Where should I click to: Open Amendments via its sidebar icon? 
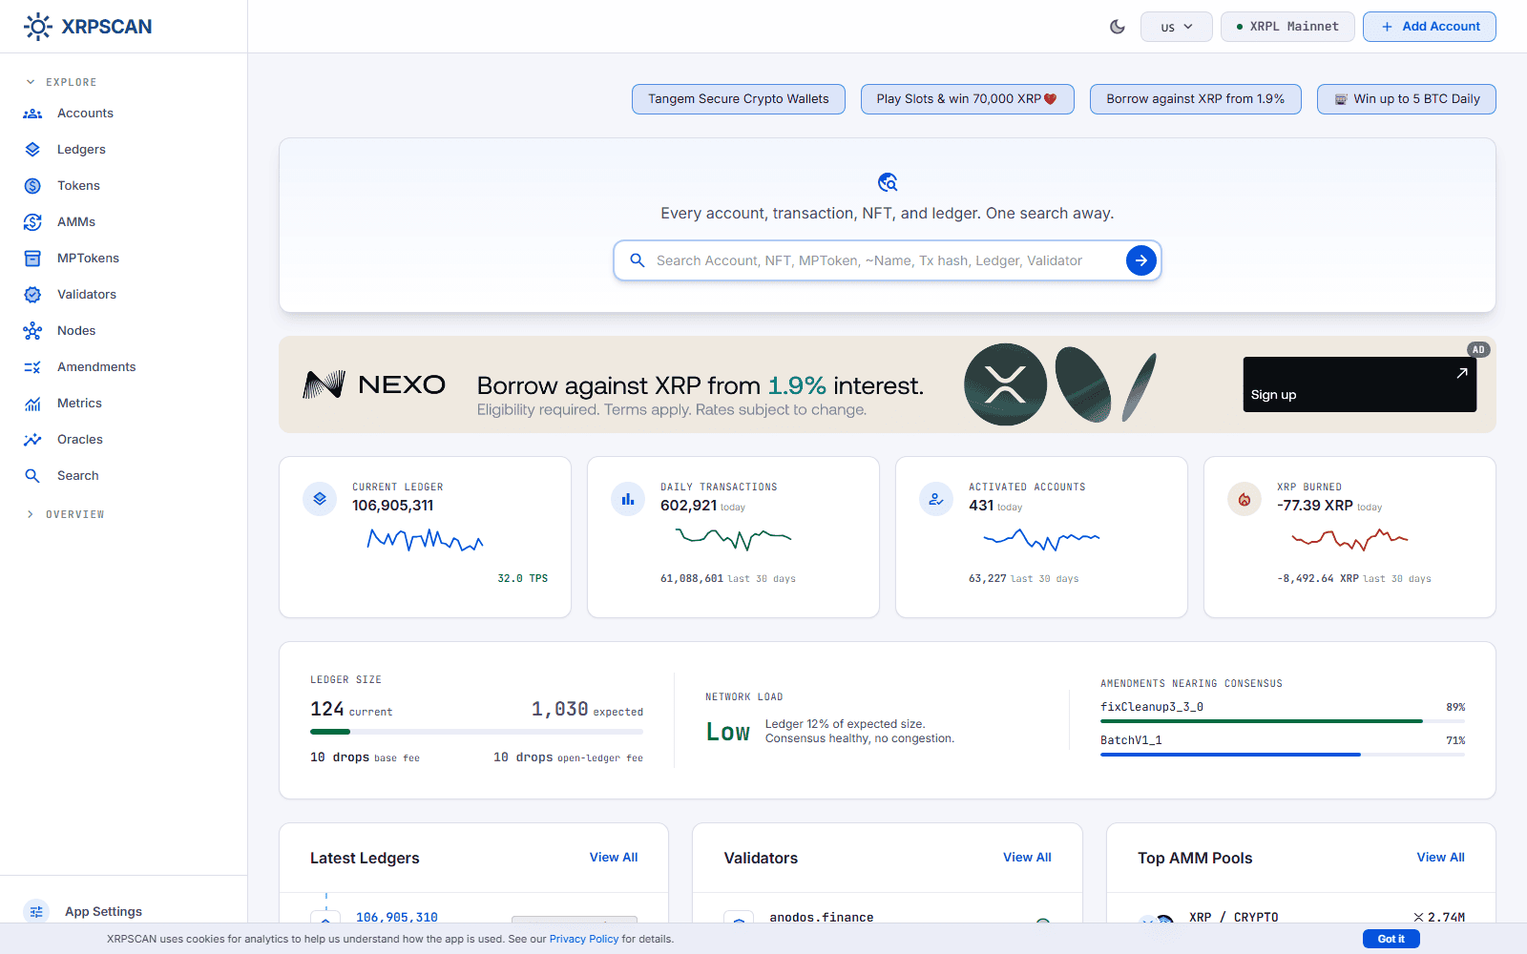click(32, 367)
